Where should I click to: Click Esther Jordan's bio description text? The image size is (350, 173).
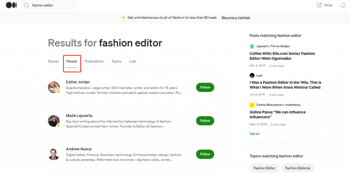[124, 90]
